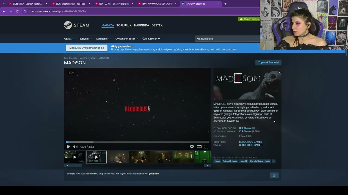Open site information icon in address bar

tap(25, 11)
